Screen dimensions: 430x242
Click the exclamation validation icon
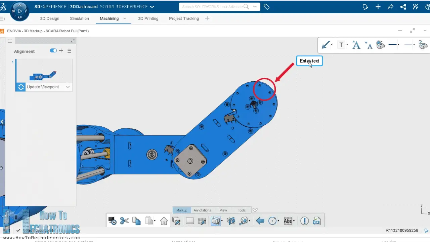click(x=304, y=221)
